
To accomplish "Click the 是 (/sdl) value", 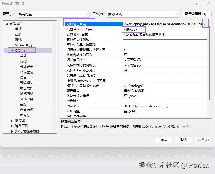I will coord(131,111).
